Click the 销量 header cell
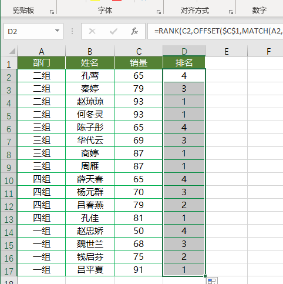The width and height of the screenshot is (283, 284). pos(139,63)
